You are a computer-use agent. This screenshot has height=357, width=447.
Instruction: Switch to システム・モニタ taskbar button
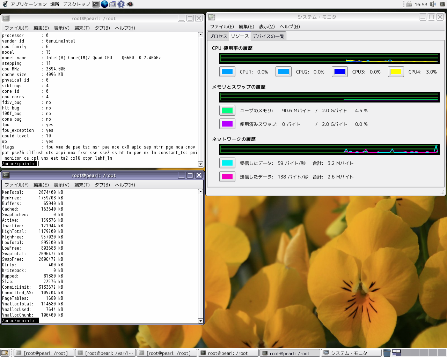[351, 353]
